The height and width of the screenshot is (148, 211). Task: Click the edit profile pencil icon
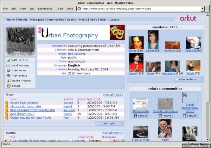tap(8, 60)
